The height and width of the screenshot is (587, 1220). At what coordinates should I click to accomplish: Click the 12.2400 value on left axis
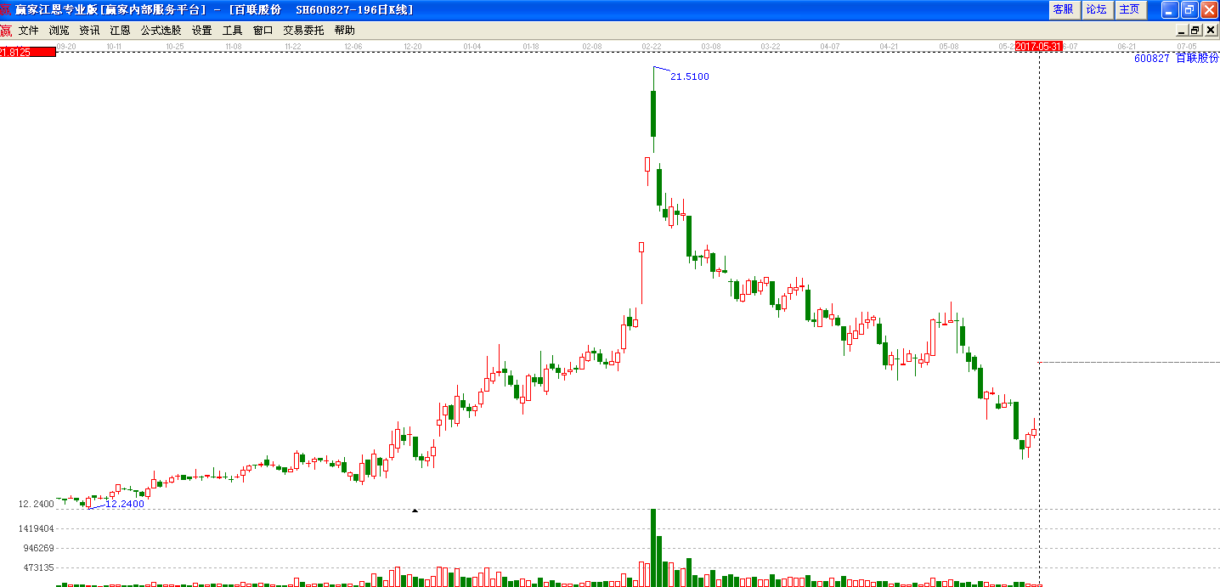(x=35, y=504)
